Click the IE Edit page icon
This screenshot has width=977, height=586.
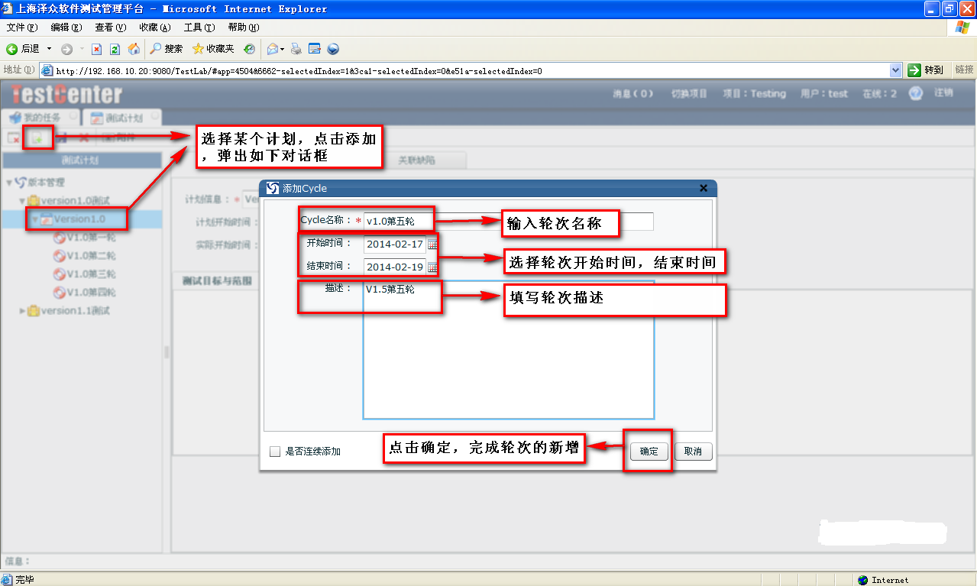pyautogui.click(x=314, y=49)
